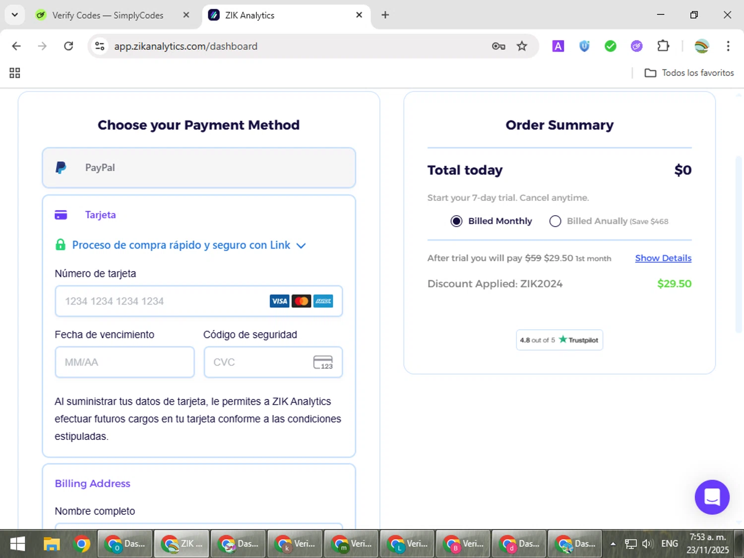Reload the current page
The height and width of the screenshot is (558, 744).
68,46
